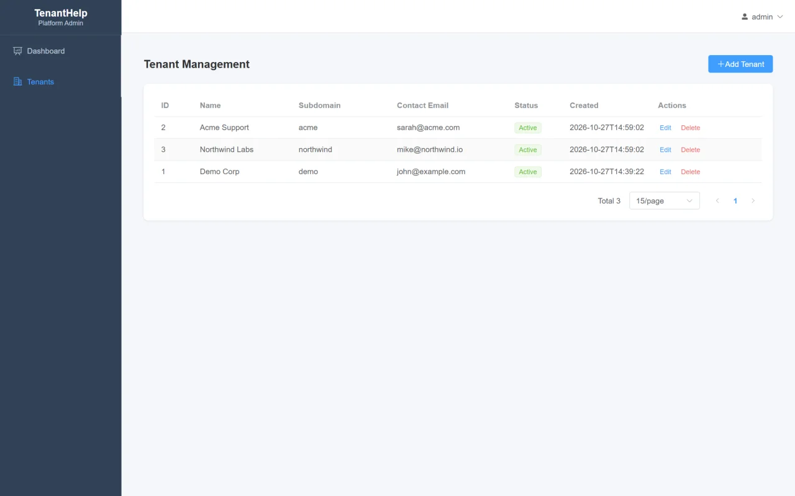Click the mike@northwind.io email cell
Screen dimensions: 795x496
[430, 149]
